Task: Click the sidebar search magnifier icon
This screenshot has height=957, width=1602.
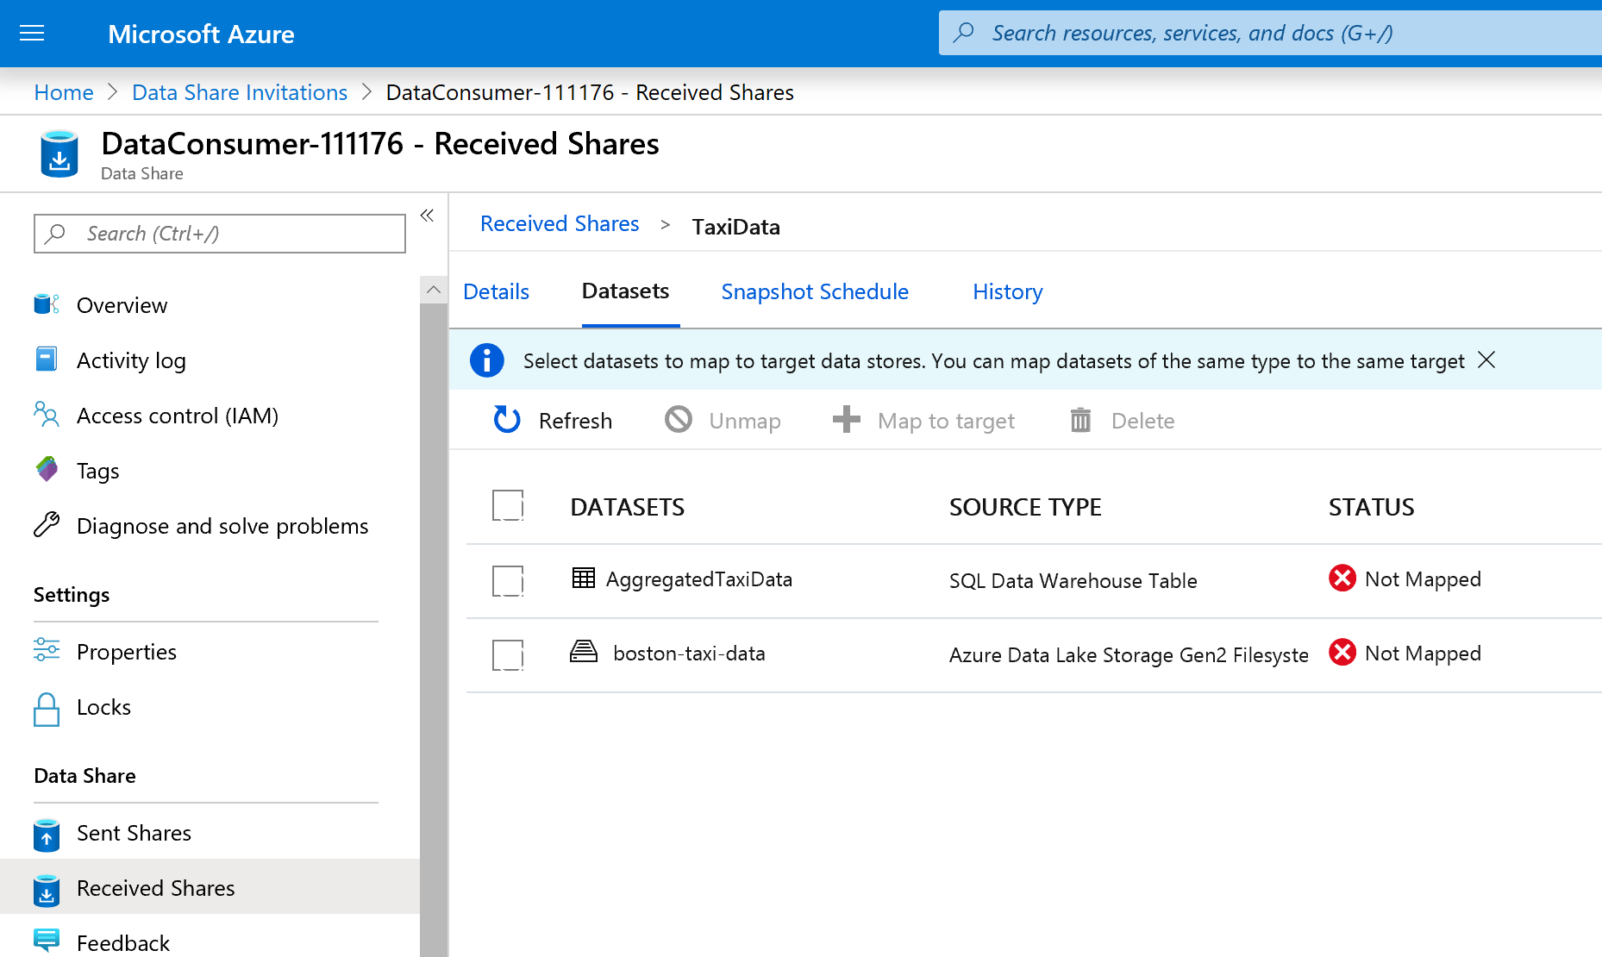Action: tap(55, 234)
